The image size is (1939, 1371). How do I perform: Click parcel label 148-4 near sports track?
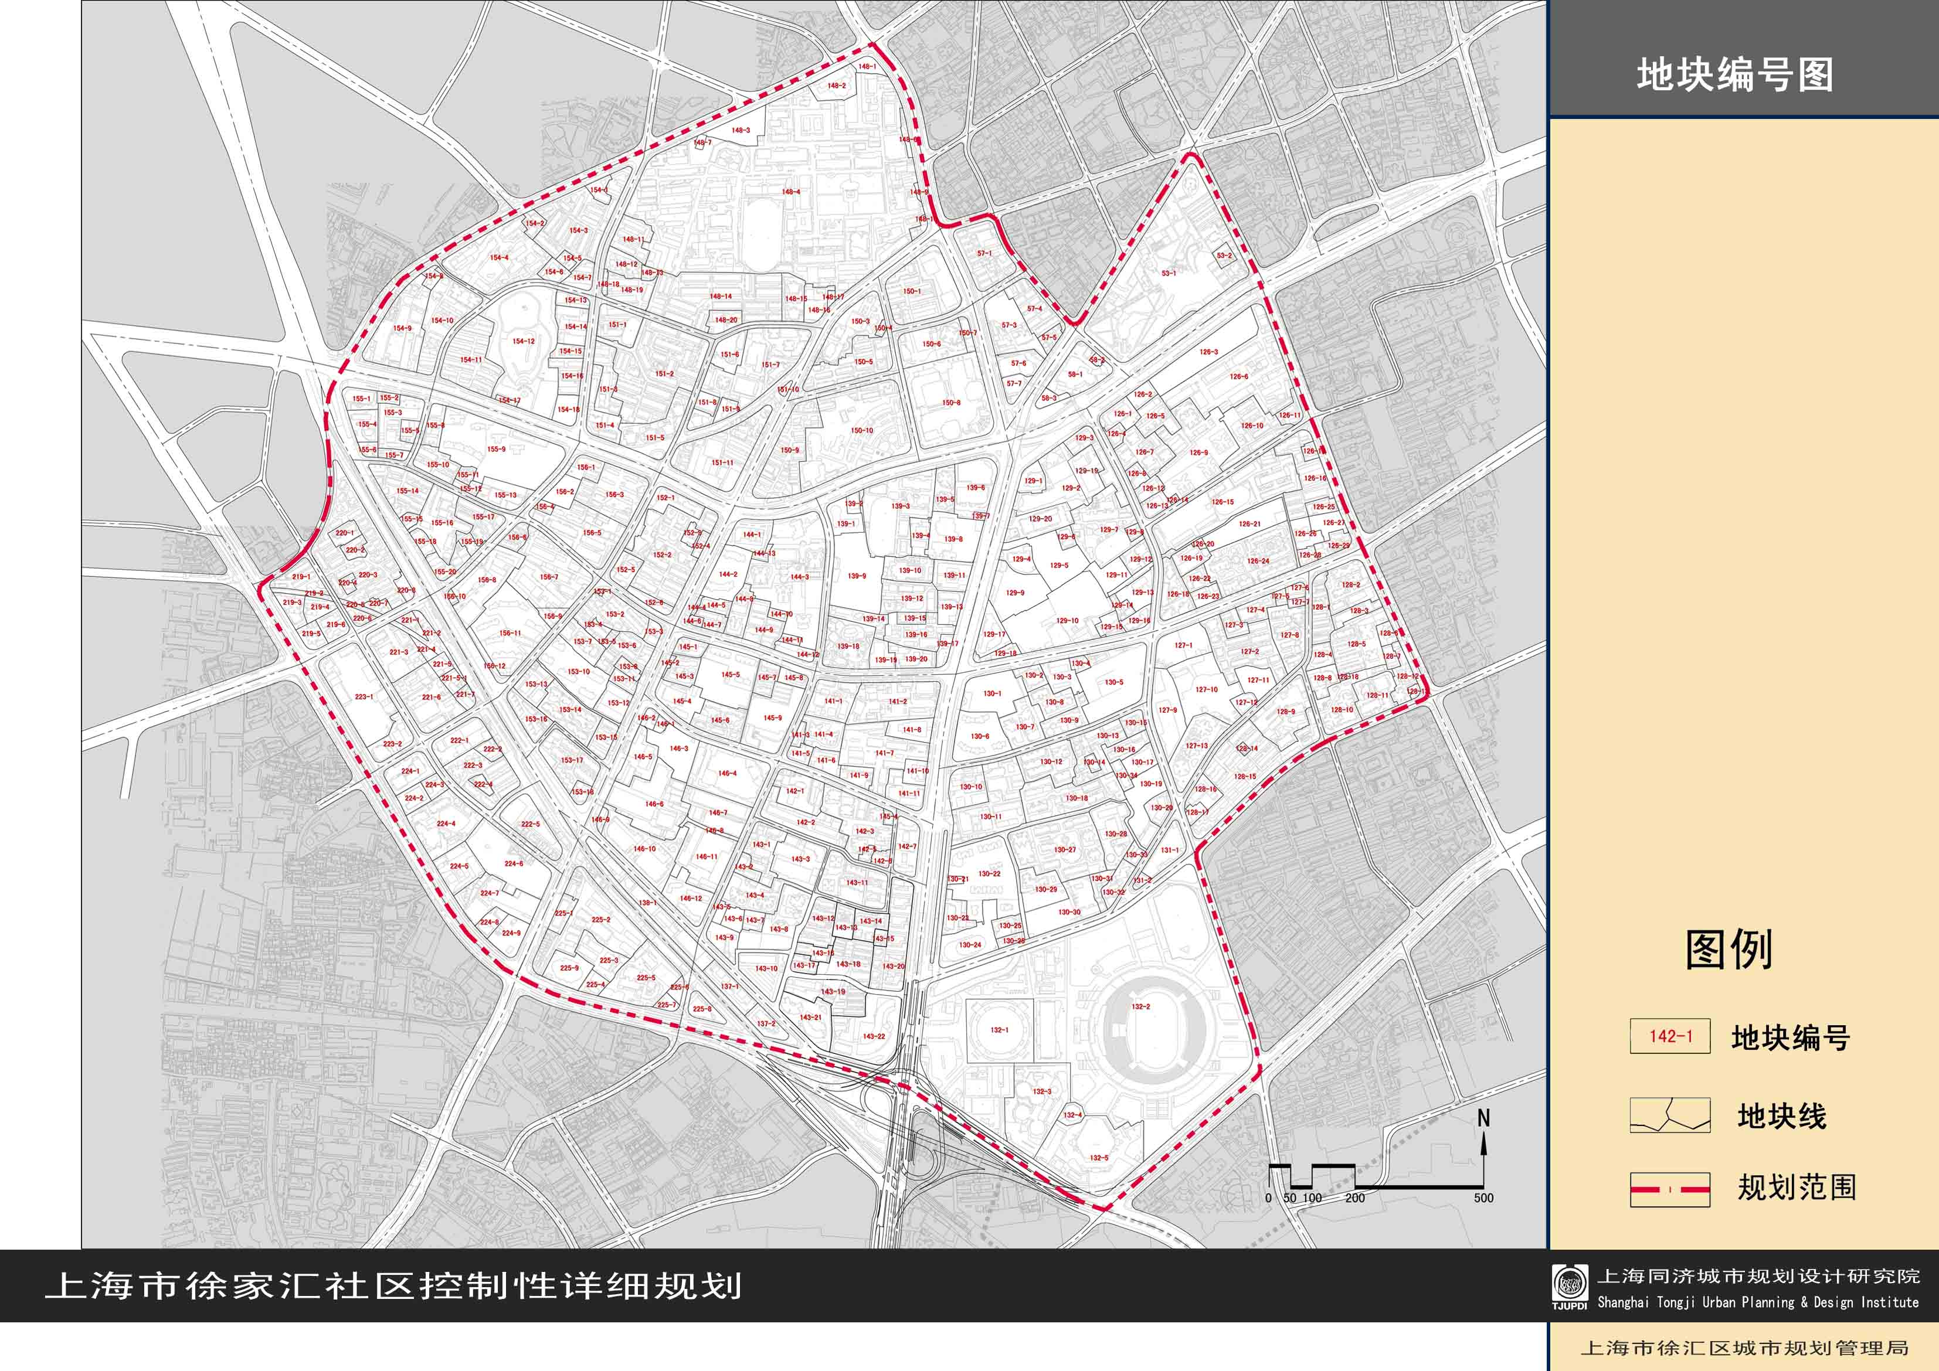(x=790, y=192)
